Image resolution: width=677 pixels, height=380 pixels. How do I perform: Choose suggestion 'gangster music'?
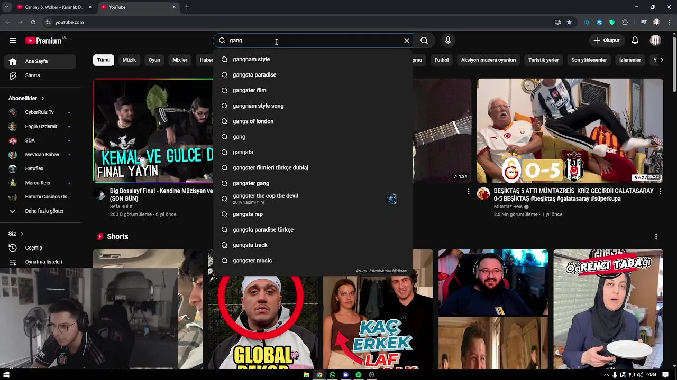[313, 261]
